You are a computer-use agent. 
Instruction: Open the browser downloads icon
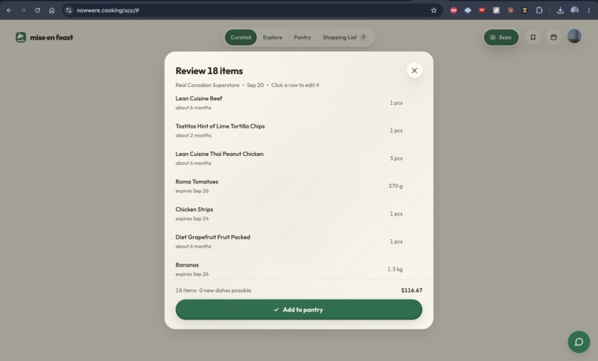coord(560,10)
